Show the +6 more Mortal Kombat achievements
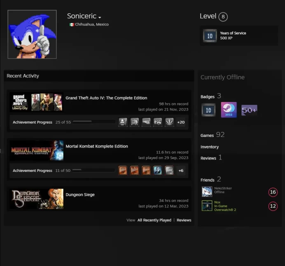 click(x=181, y=171)
